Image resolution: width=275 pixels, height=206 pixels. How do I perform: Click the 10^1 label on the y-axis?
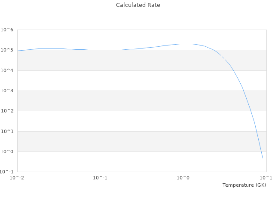(7, 132)
